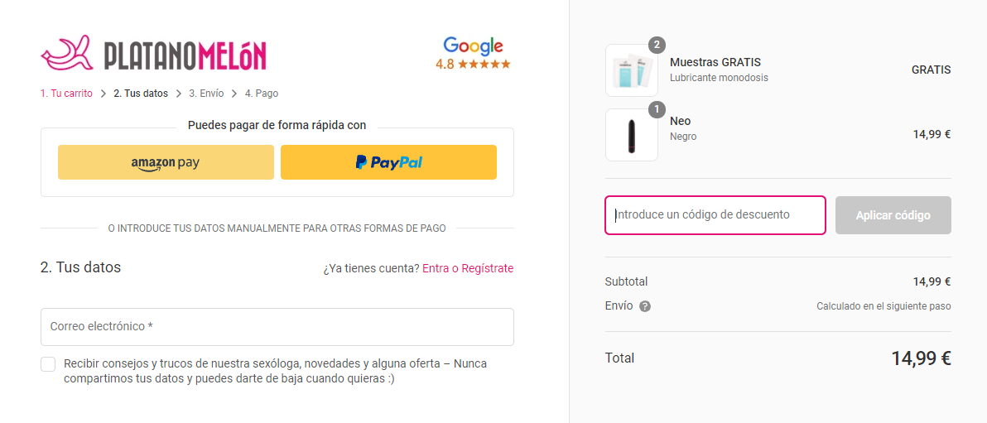Click into the Correo electrónico field
The width and height of the screenshot is (987, 423).
coord(277,327)
